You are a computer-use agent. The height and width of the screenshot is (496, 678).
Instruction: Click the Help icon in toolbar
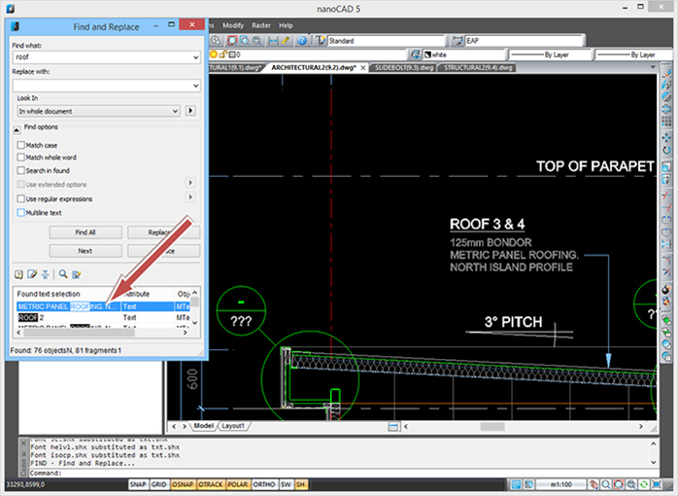pyautogui.click(x=301, y=41)
